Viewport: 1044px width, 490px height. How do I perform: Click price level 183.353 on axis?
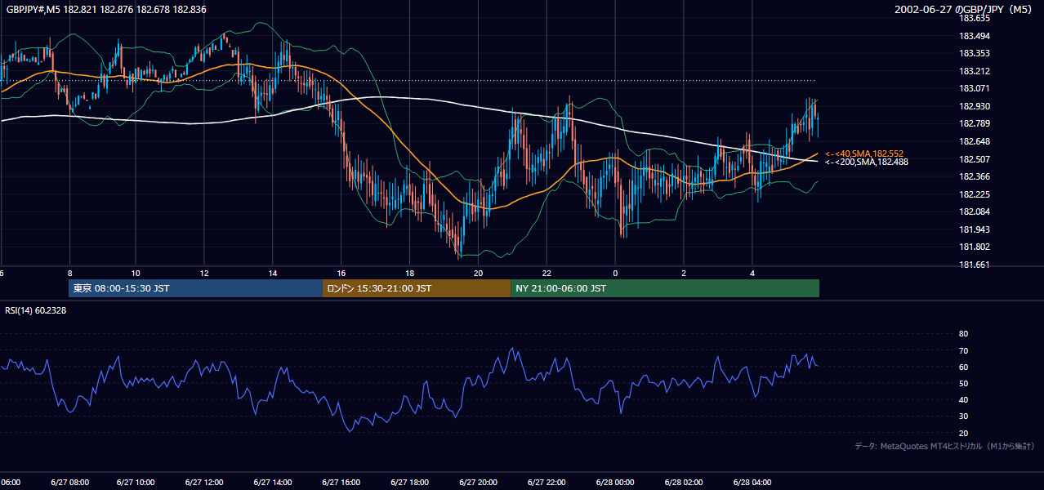[974, 53]
